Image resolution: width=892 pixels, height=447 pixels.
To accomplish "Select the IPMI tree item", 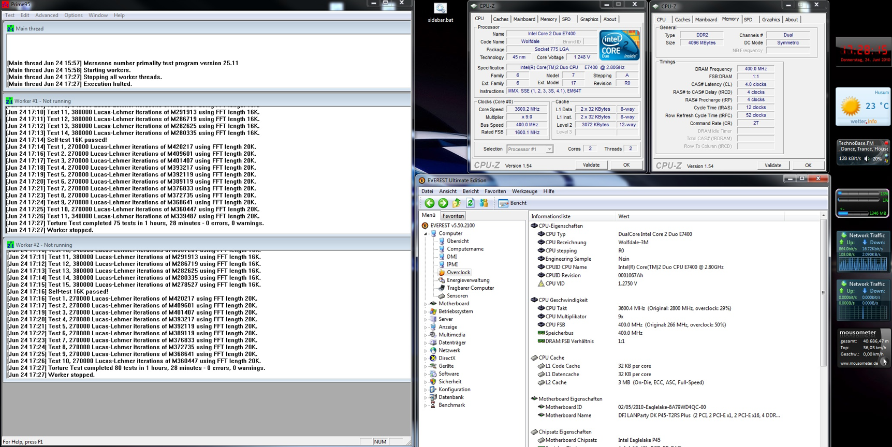I will click(x=452, y=264).
